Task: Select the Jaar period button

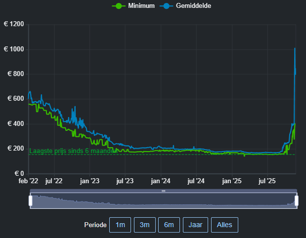Action: [x=195, y=225]
